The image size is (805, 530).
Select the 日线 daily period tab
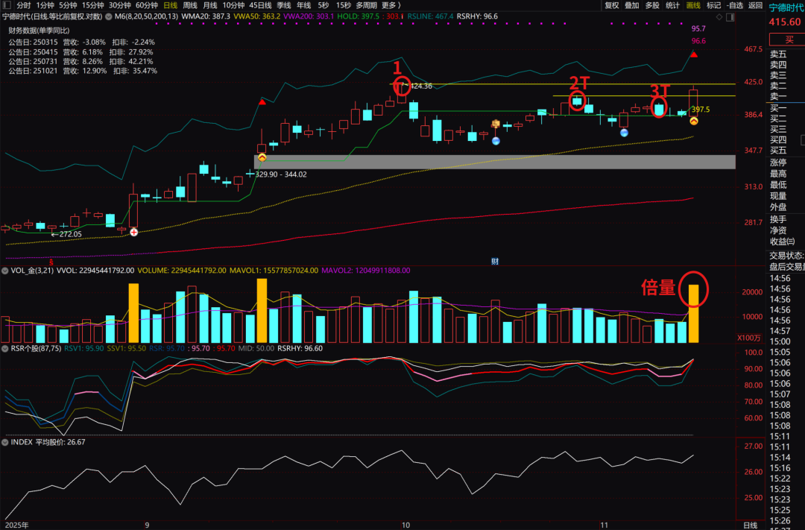(x=171, y=5)
